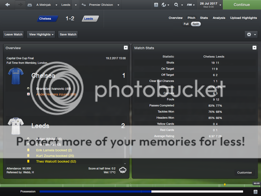
Task: Click the search magnifier icon
Action: (176, 5)
